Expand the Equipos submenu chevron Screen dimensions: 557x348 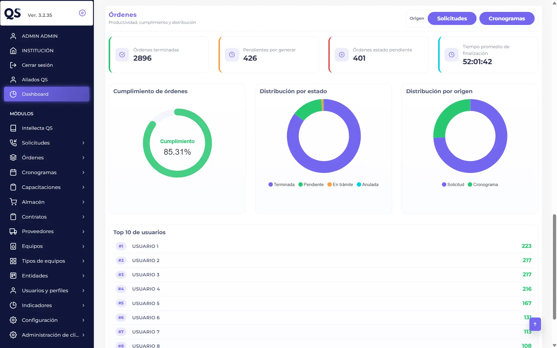(x=83, y=246)
